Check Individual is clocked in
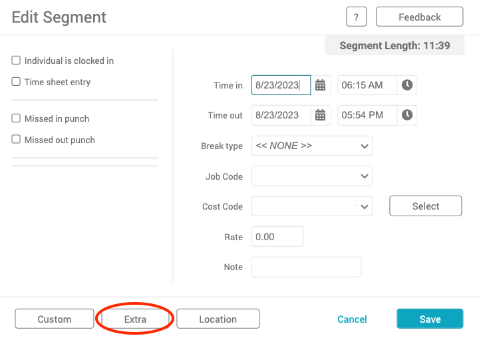The width and height of the screenshot is (481, 342). 16,60
